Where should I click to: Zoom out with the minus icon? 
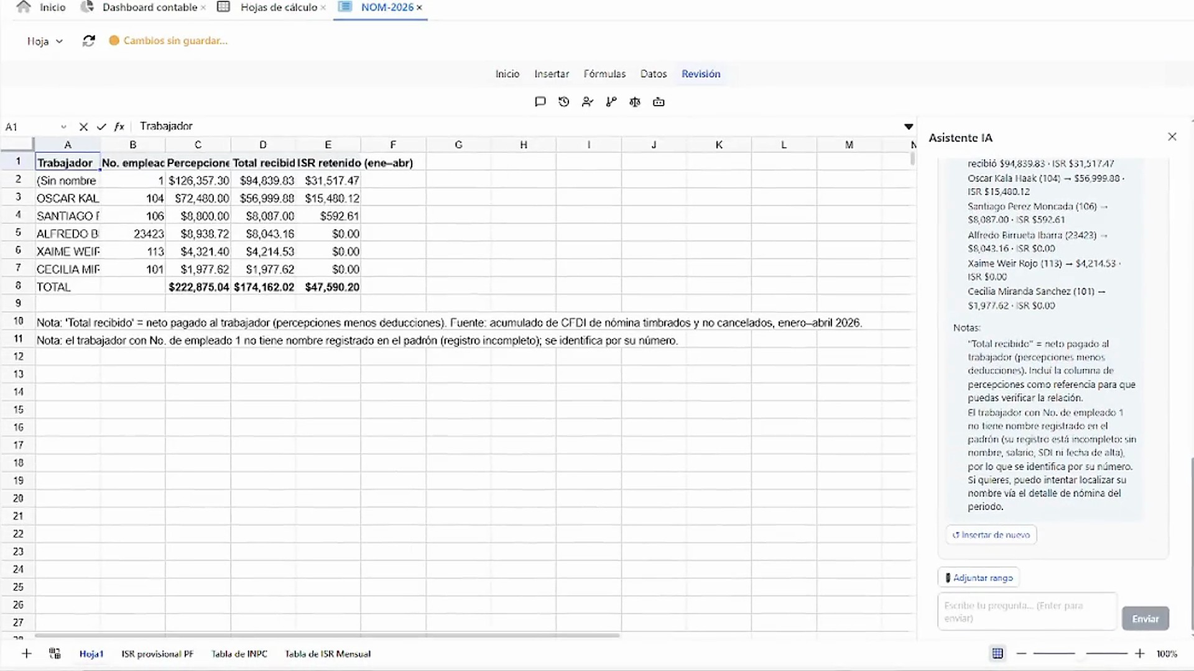point(1021,654)
